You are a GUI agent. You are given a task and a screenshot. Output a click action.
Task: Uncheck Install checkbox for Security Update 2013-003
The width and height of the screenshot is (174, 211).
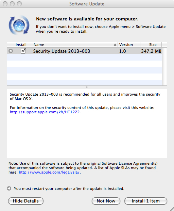[23, 51]
